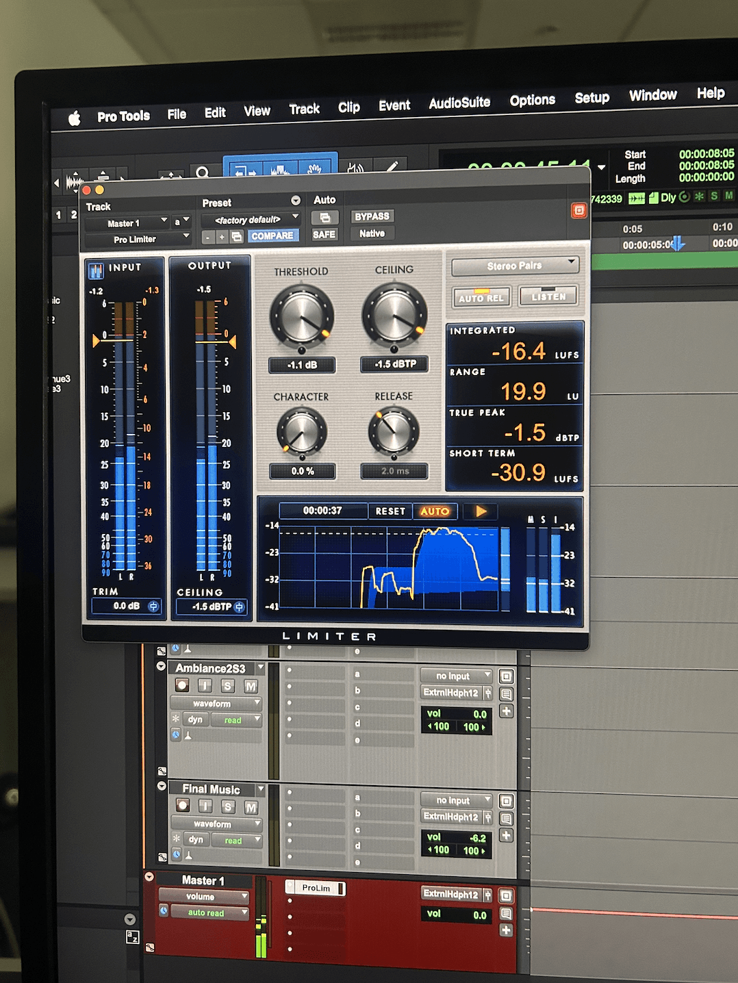Collapse the Ambiance2S3 track options arrow
This screenshot has height=983, width=738.
[161, 666]
